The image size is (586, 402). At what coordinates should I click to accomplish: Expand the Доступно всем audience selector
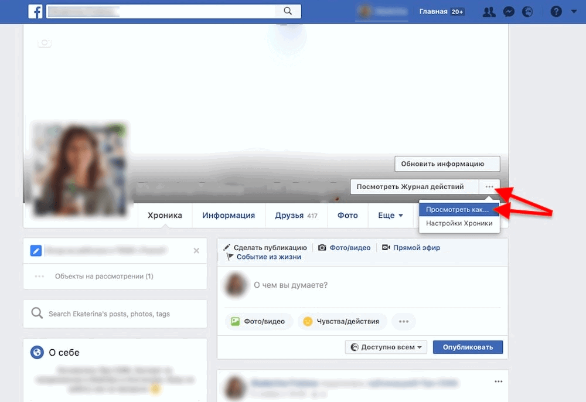(386, 347)
